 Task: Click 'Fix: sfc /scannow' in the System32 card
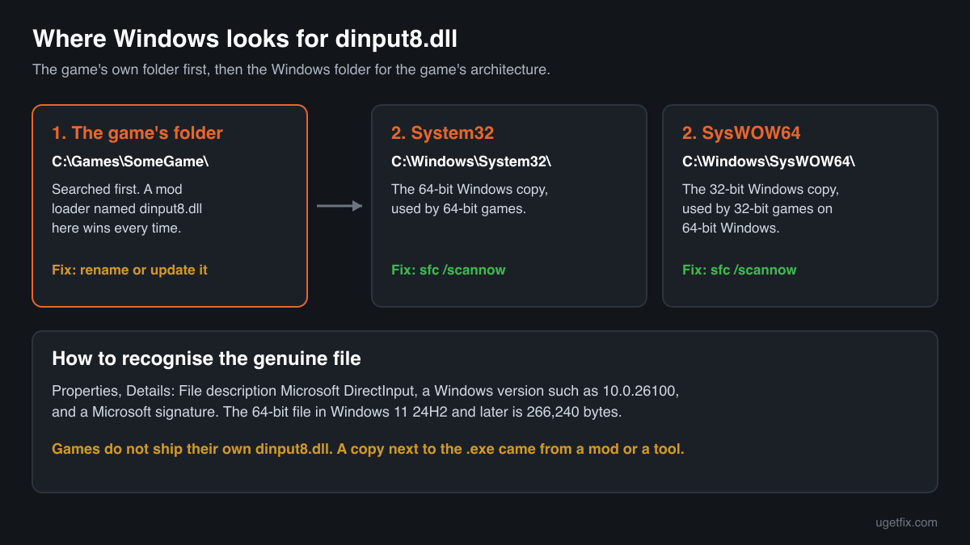(x=449, y=270)
